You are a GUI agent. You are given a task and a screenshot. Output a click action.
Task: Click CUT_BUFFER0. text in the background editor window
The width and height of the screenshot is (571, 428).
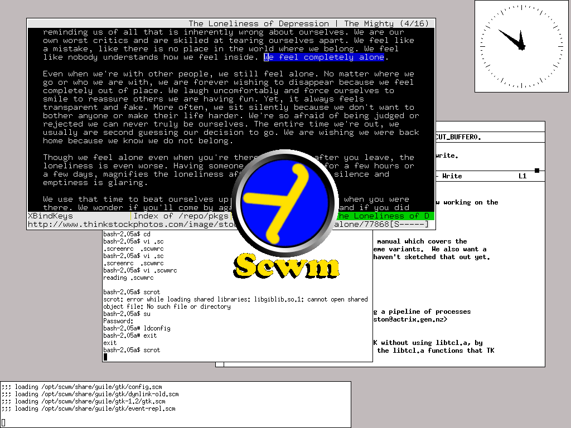pos(458,137)
